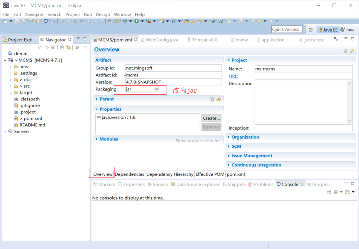The height and width of the screenshot is (249, 359).
Task: Click the Pin Console icon
Action: click(329, 192)
